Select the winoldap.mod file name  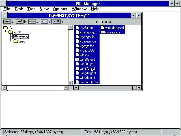click(x=115, y=28)
